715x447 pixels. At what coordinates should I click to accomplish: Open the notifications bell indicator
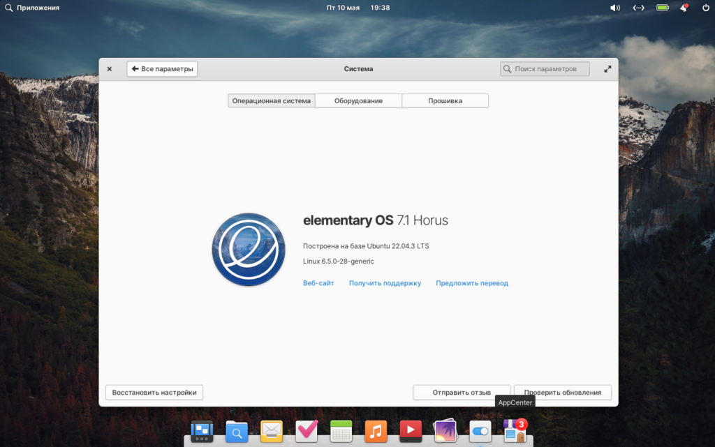684,8
